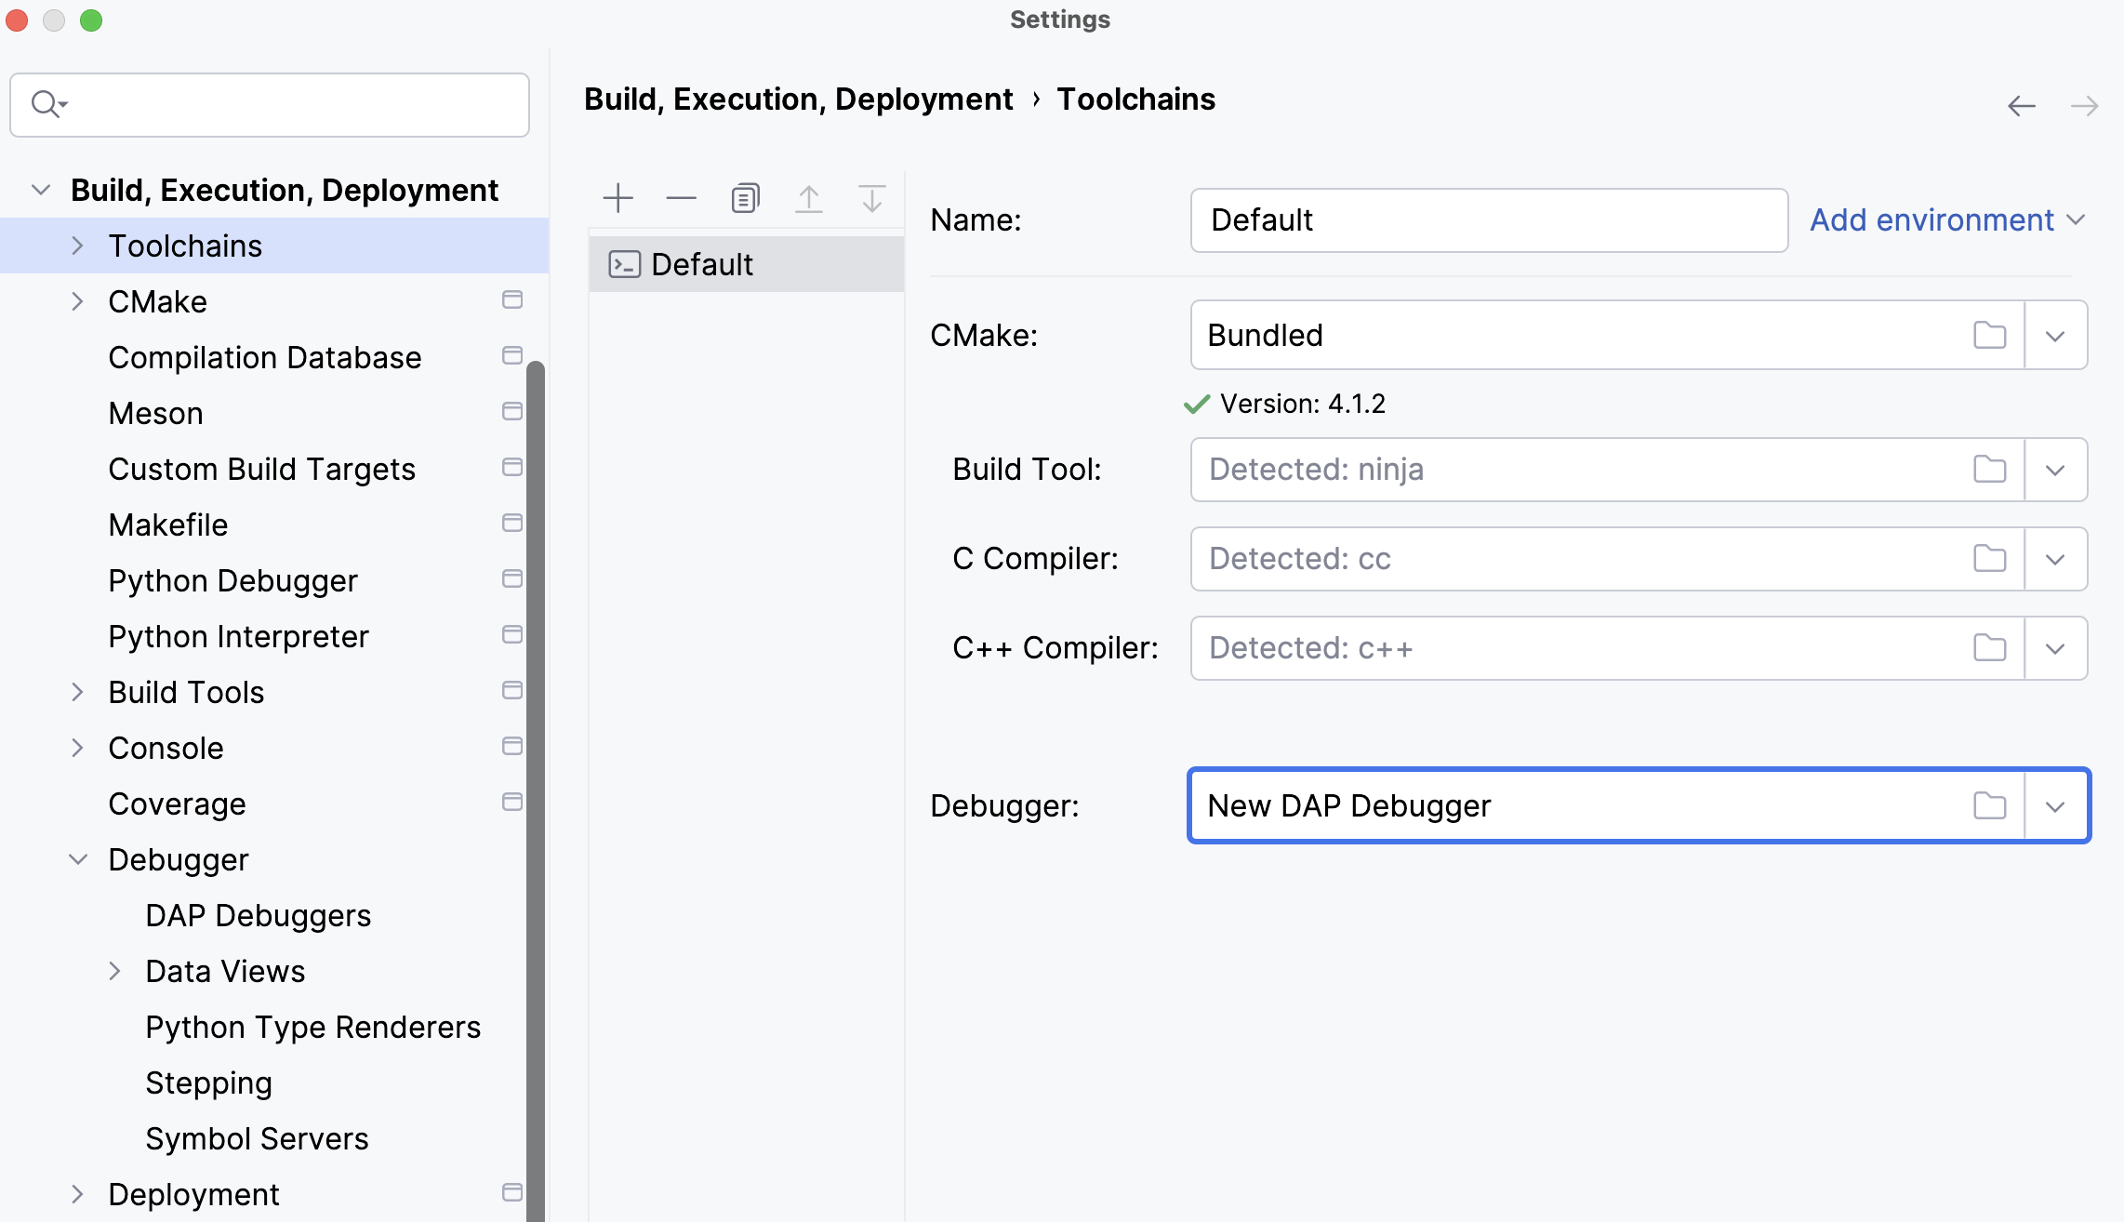Select DAP Debuggers in the sidebar

[259, 915]
